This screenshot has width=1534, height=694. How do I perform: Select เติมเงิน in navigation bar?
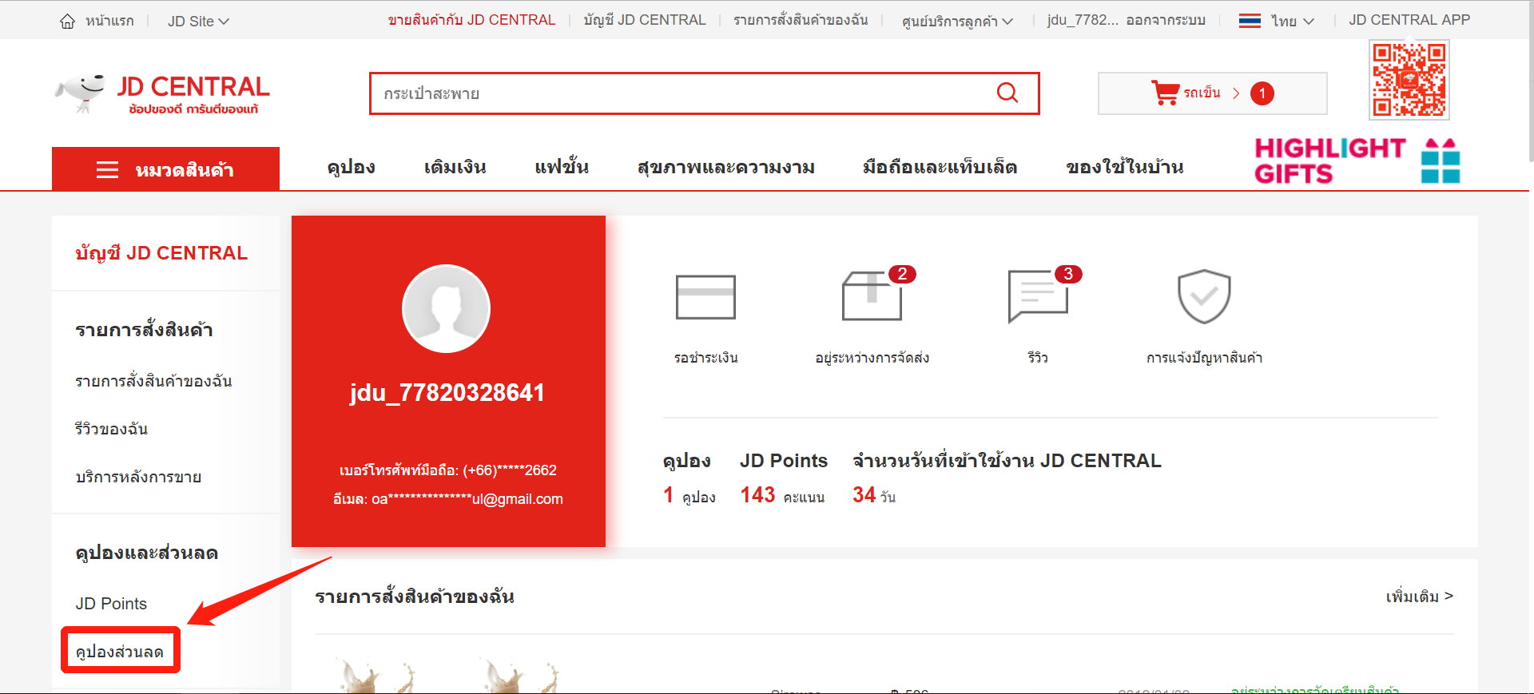pos(455,168)
